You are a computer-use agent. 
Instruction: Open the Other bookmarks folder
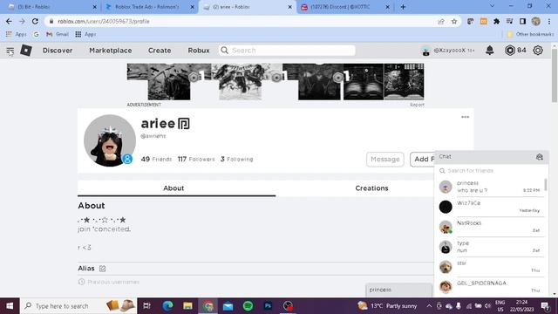click(x=531, y=34)
